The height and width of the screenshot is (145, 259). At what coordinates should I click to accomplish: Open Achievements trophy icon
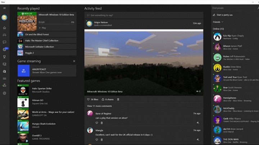click(4, 57)
